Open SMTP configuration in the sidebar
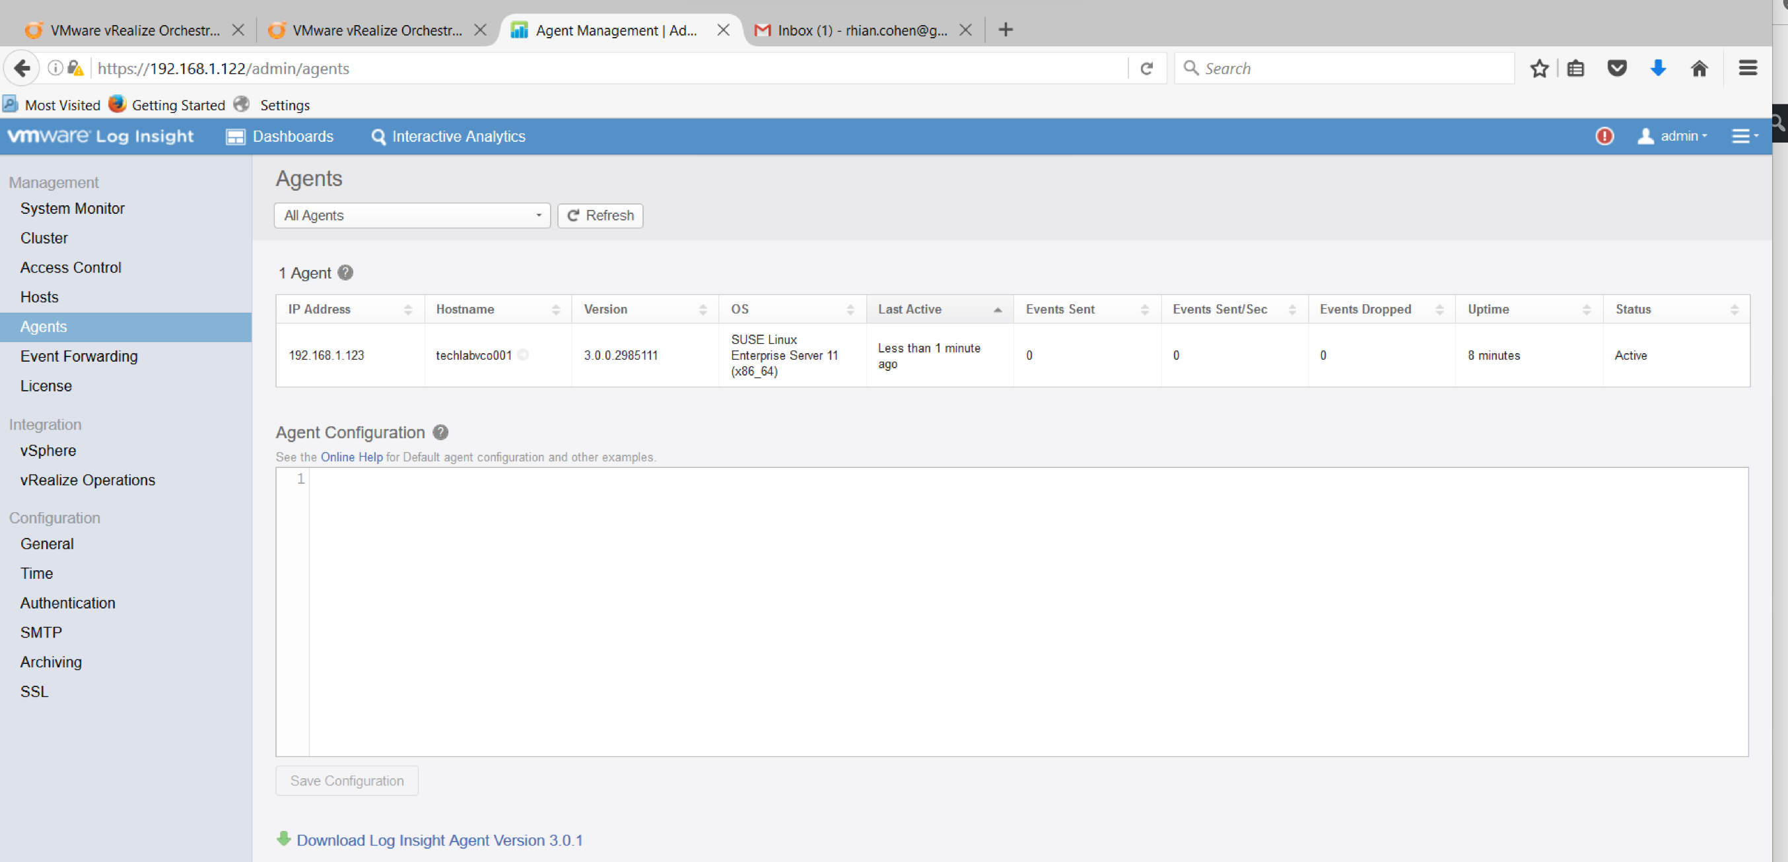The width and height of the screenshot is (1788, 862). tap(41, 632)
